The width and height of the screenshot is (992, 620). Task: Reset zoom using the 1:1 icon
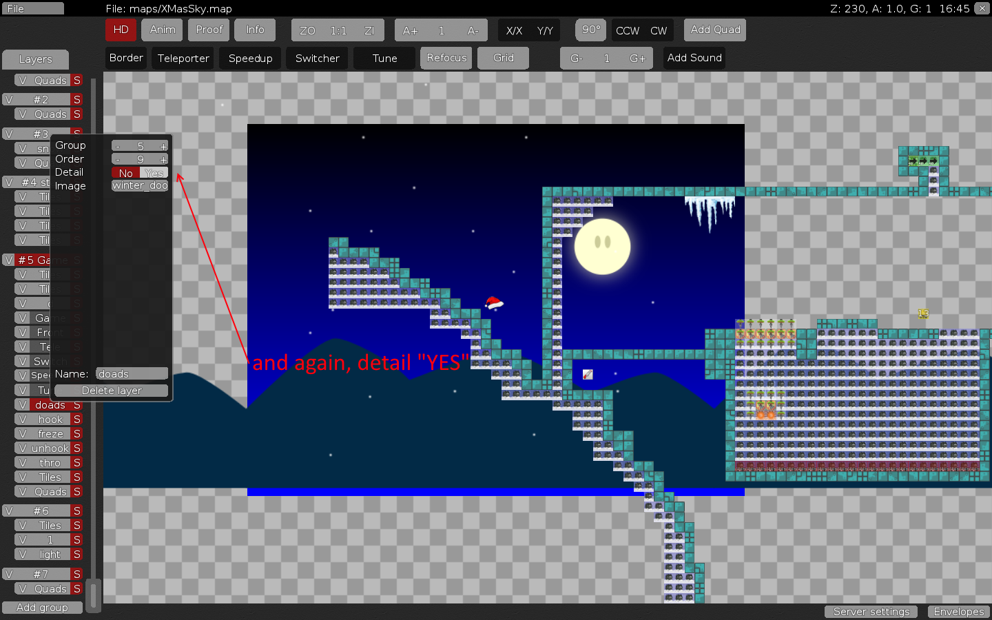click(338, 30)
